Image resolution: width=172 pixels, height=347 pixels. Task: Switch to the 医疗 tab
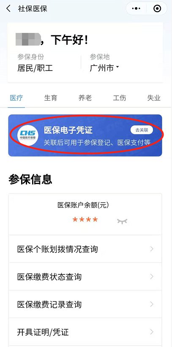[x=16, y=98]
